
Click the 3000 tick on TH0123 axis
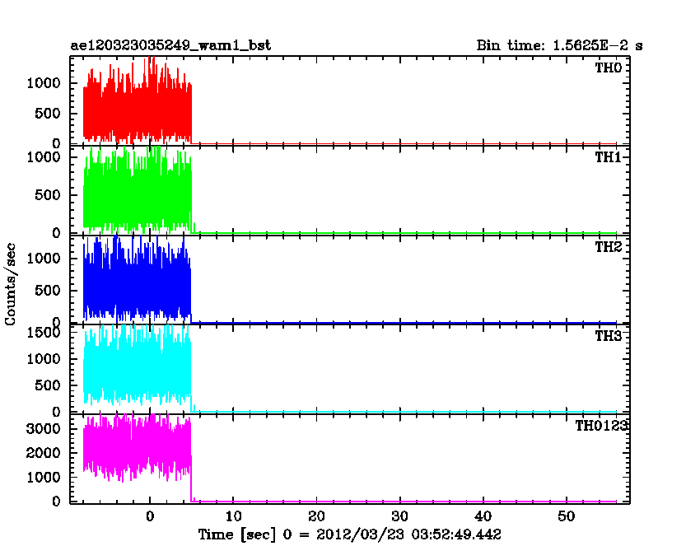[44, 429]
